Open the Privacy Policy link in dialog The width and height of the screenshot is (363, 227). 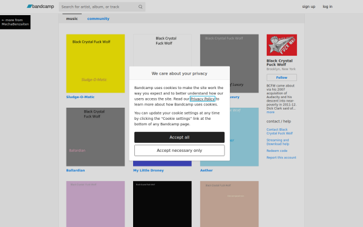[203, 99]
